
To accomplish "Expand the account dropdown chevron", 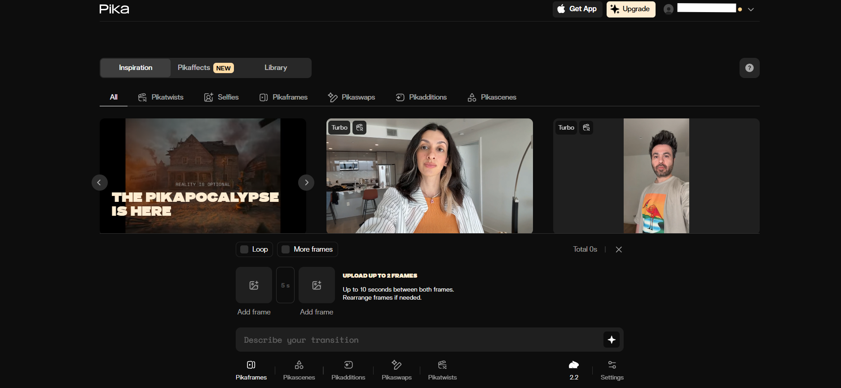I will pyautogui.click(x=751, y=9).
